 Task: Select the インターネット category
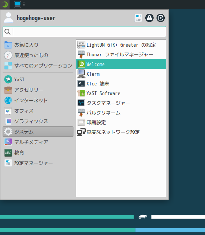click(38, 100)
